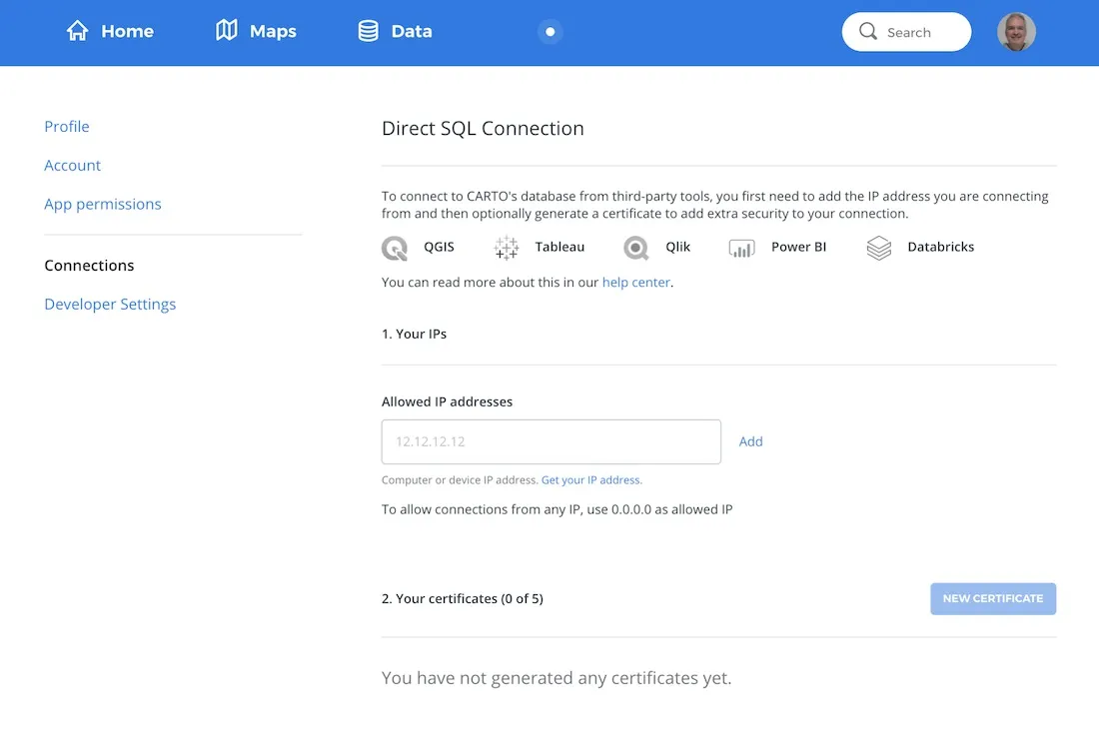Open the user profile avatar
1099x755 pixels.
tap(1016, 31)
